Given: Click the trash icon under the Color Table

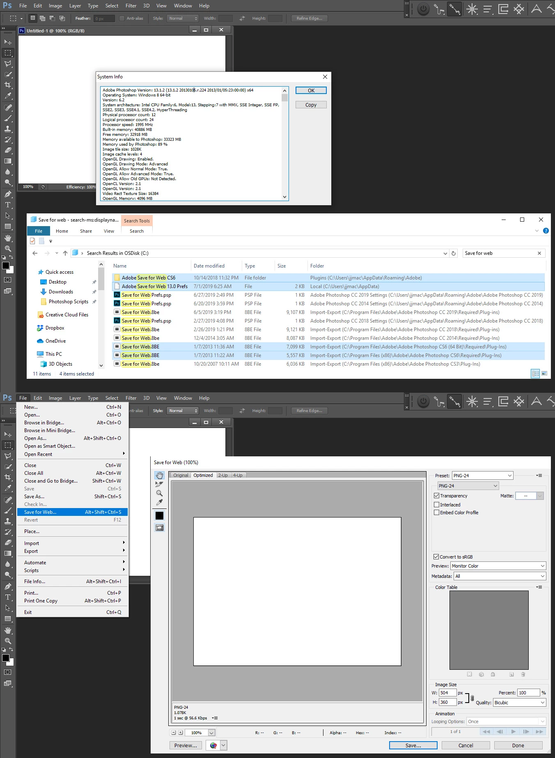Looking at the screenshot, I should 523,674.
